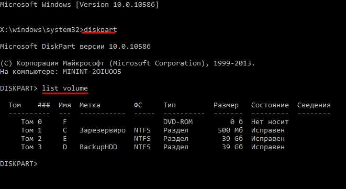The height and width of the screenshot is (189, 346).
Task: Click the Размер column header
Action: pyautogui.click(x=226, y=105)
